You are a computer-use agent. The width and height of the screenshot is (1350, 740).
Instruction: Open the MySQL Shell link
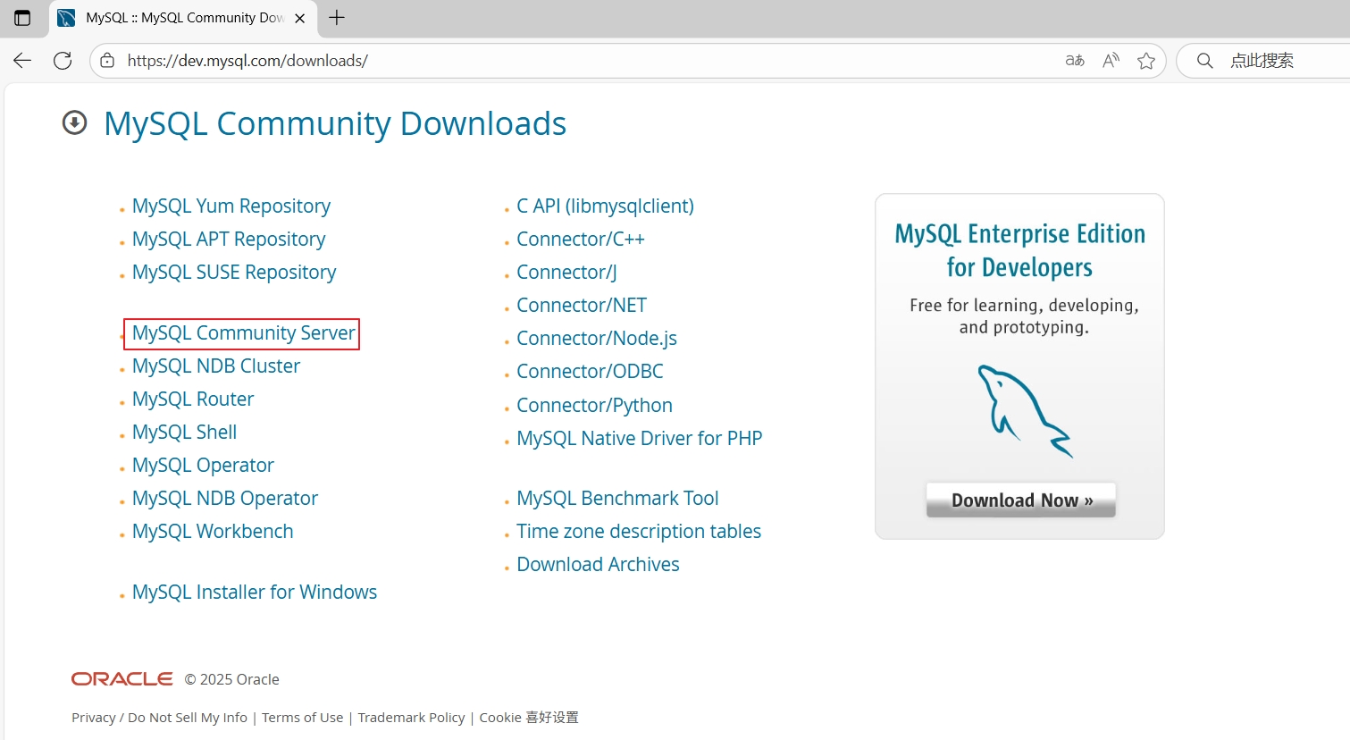[x=185, y=433]
